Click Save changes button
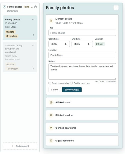The height and width of the screenshot is (154, 125). click(72, 90)
